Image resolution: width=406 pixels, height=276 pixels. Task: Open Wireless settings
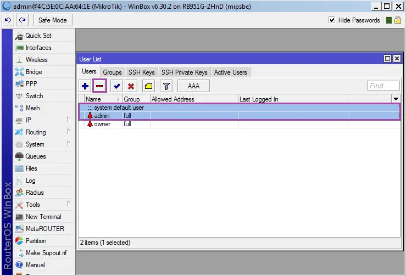pyautogui.click(x=44, y=60)
